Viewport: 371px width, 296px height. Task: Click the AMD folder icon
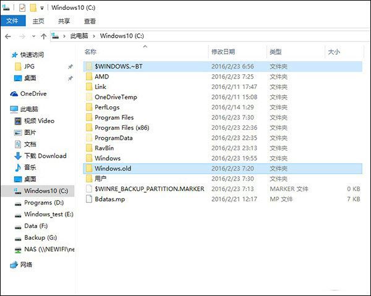point(89,77)
